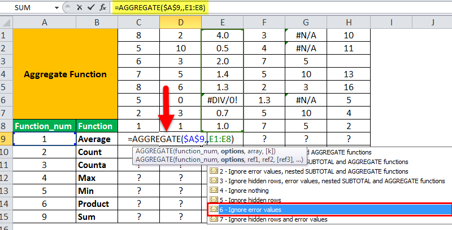Select the Max cell
452x230 pixels.
coord(97,178)
